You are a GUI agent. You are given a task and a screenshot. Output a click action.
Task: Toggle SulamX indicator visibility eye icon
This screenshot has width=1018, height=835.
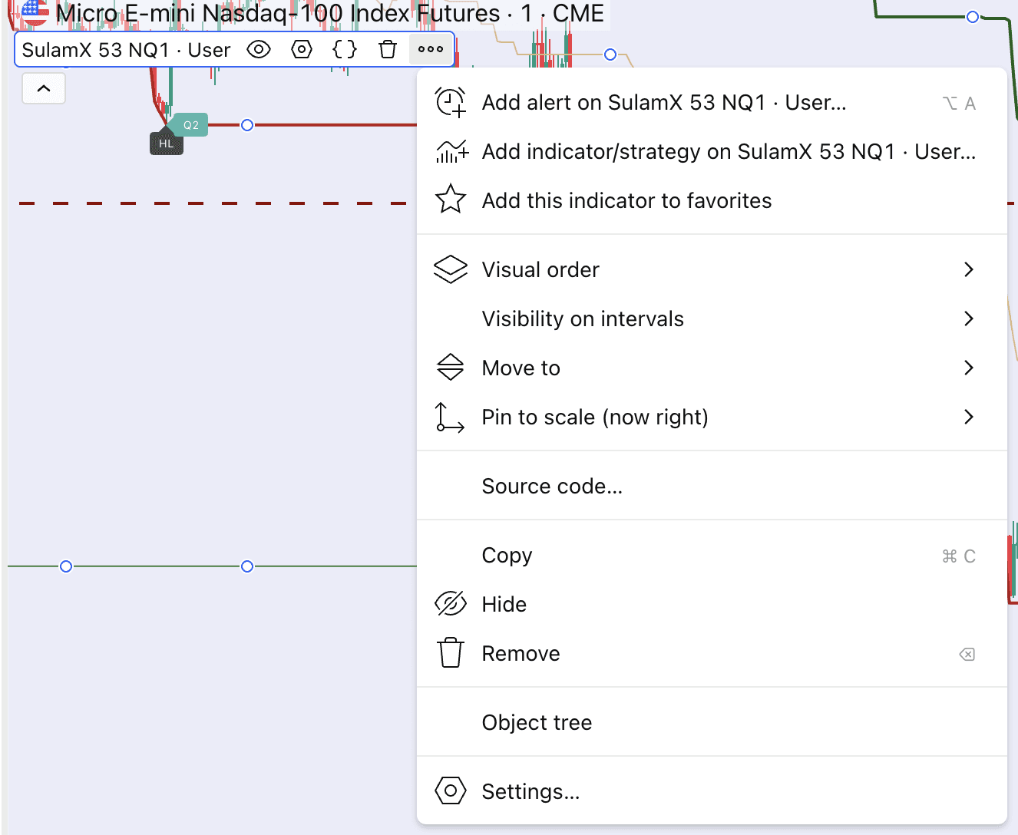pyautogui.click(x=259, y=50)
